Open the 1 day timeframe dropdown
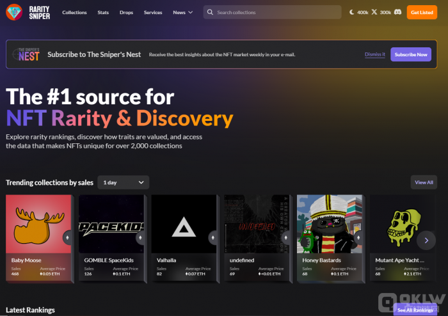448x316 pixels. [123, 182]
